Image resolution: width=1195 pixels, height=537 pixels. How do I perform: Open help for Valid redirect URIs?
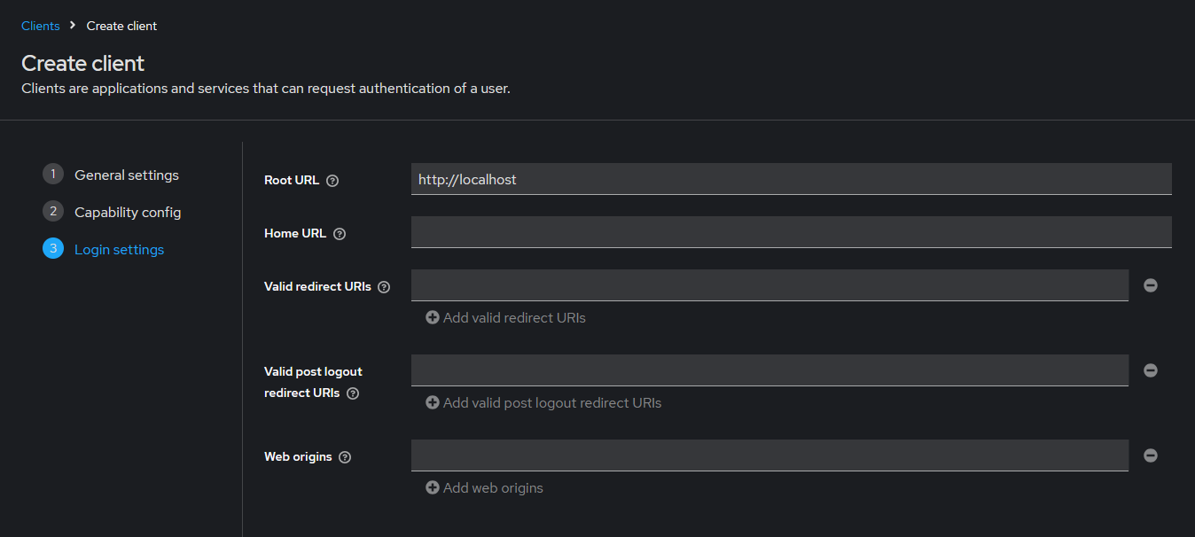pos(384,287)
